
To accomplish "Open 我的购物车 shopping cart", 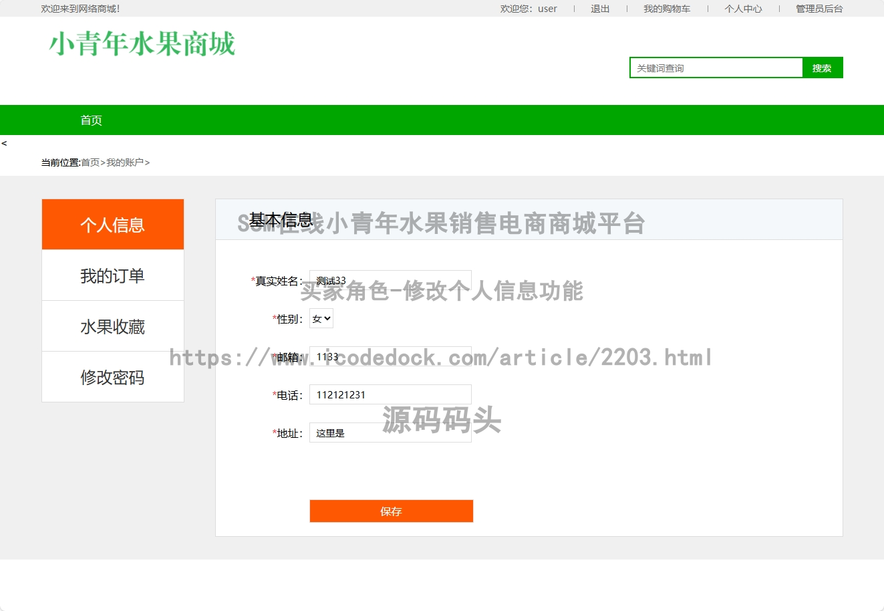I will coord(667,9).
